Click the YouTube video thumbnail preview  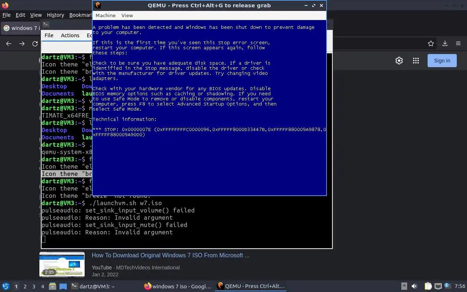(62, 264)
